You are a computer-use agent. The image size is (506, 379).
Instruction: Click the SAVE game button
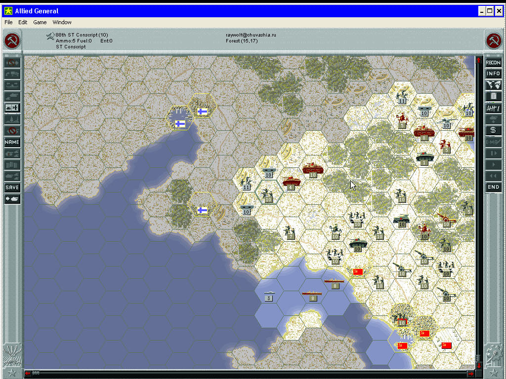tap(12, 188)
